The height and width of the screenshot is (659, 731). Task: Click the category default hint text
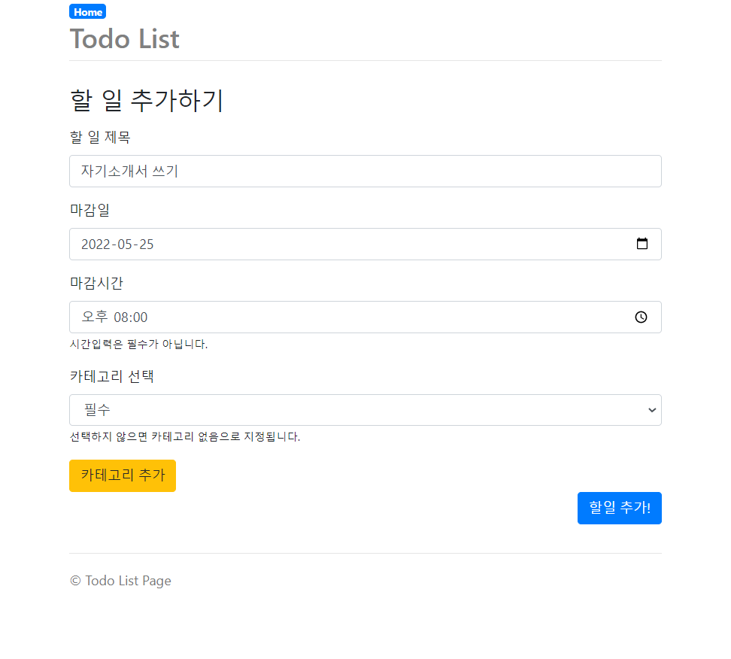point(184,436)
